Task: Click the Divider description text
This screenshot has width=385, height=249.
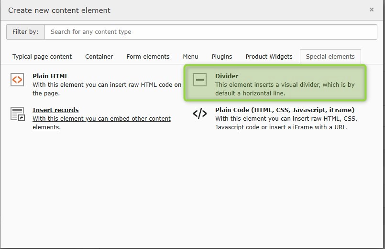Action: pos(285,89)
